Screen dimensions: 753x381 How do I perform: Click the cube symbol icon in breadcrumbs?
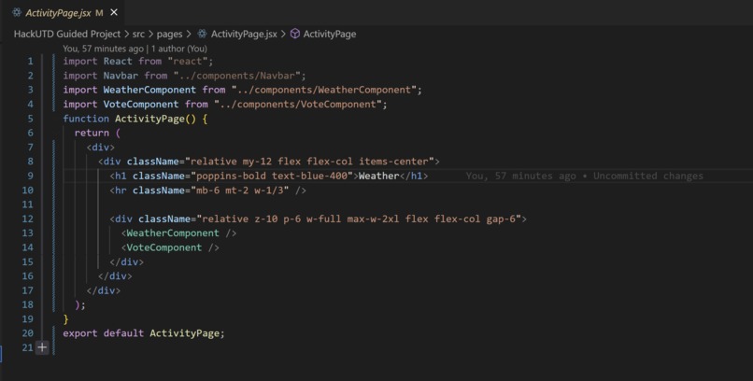pyautogui.click(x=295, y=34)
